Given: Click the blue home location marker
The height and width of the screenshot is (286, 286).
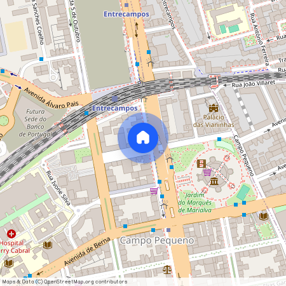Looking at the screenshot, I should (143, 138).
